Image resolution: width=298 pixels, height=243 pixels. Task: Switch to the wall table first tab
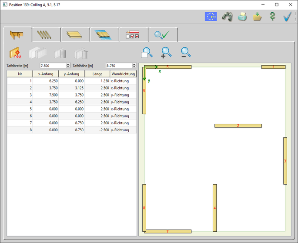click(x=17, y=35)
